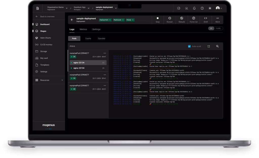Viewport: 259px width, 158px height.
Task: Restart the deployment
Action: tap(170, 20)
